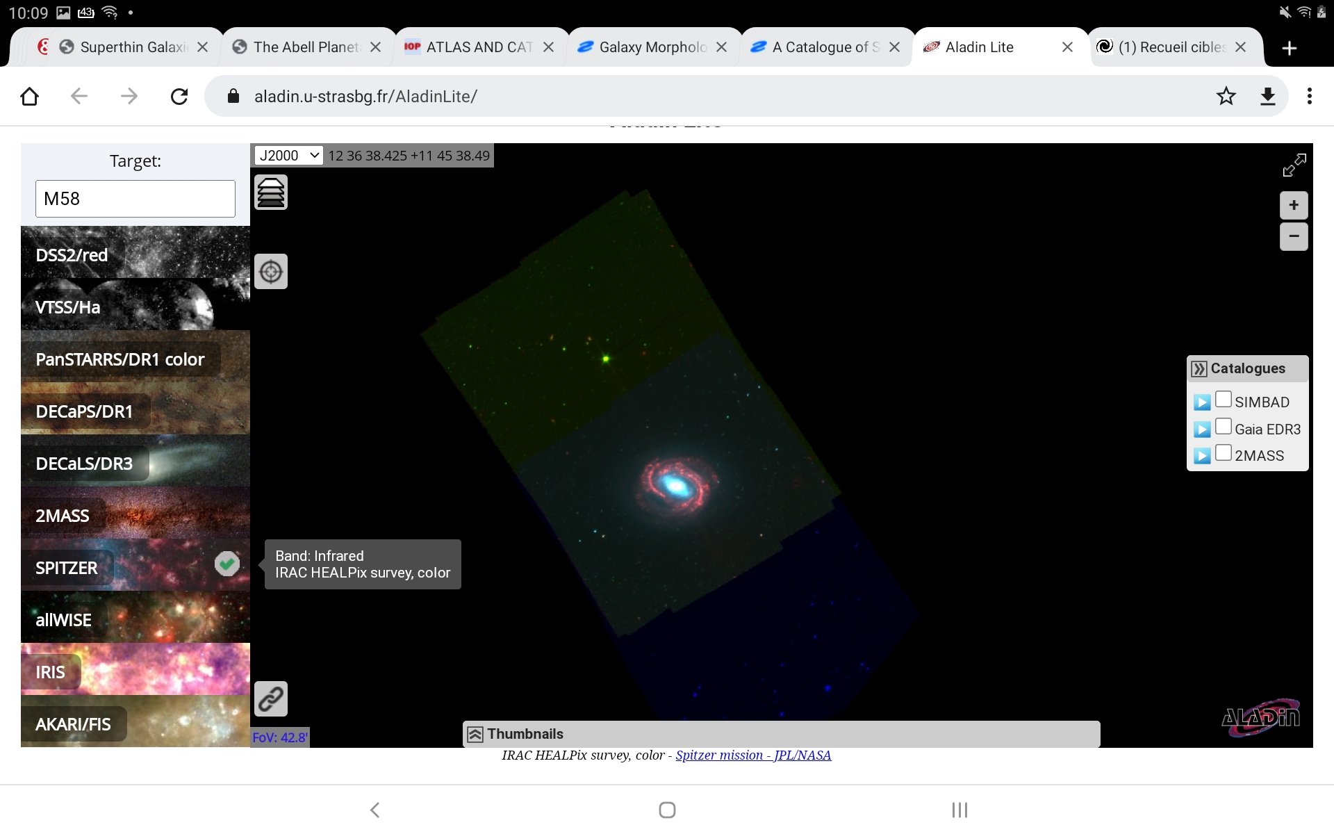Viewport: 1334px width, 834px height.
Task: Select the allWISE survey
Action: [135, 617]
